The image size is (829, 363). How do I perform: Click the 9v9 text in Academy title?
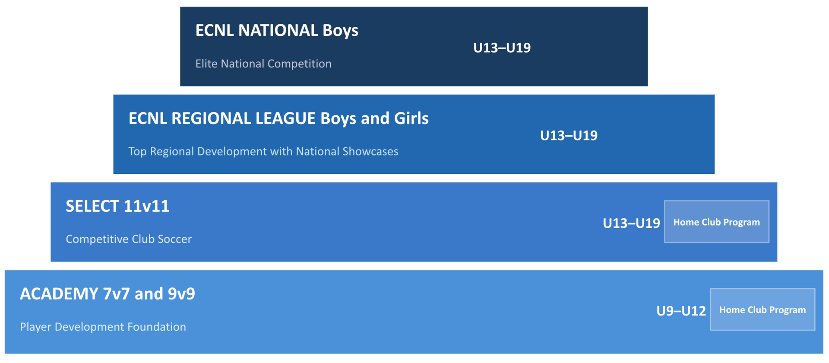pos(181,294)
